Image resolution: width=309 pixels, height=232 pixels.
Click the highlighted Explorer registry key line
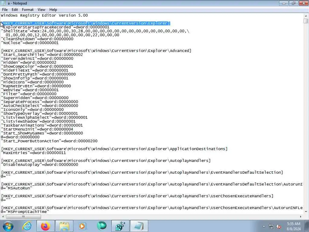[x=85, y=23]
